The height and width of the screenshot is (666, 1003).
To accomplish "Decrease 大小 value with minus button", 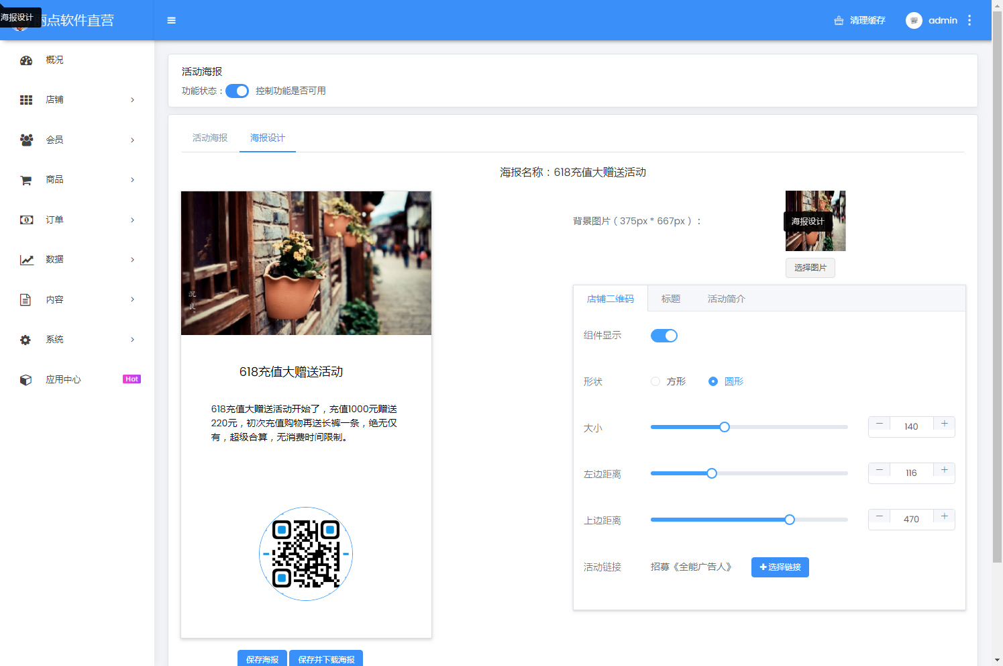I will (x=880, y=424).
